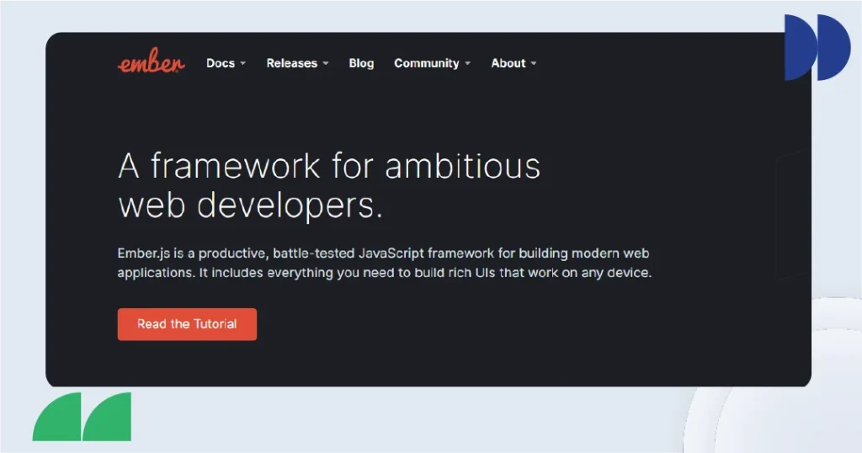862x453 pixels.
Task: Click the ember logo
Action: [x=152, y=61]
